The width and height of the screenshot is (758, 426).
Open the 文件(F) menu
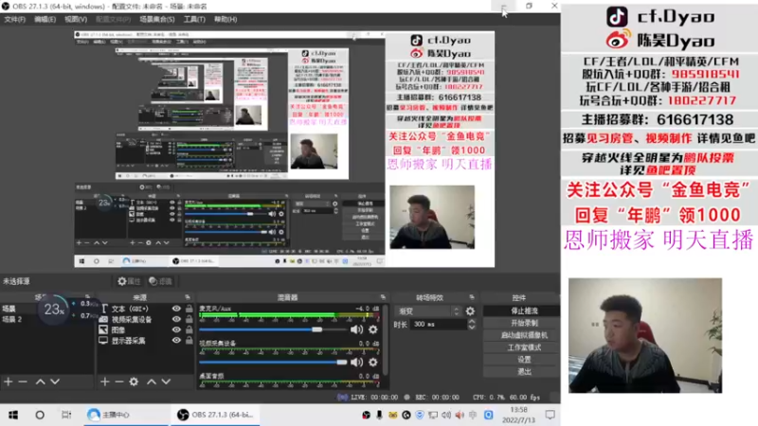click(x=14, y=19)
